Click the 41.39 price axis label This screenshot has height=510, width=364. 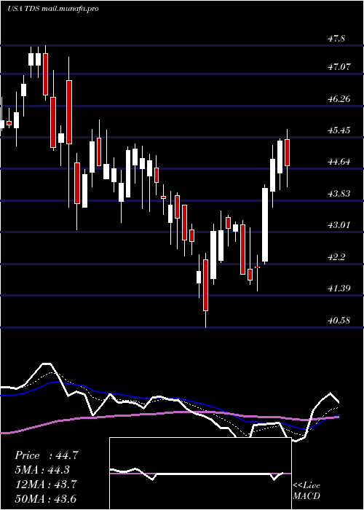coord(339,289)
